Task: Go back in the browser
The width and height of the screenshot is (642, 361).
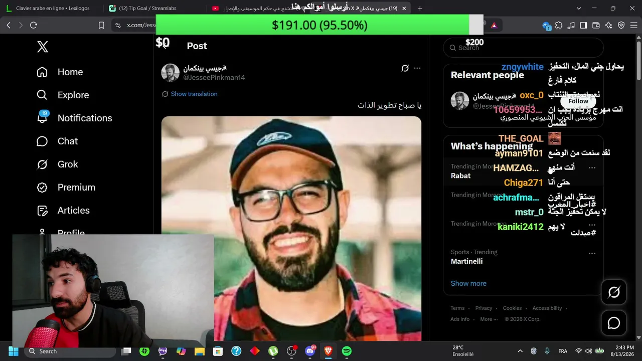Action: 9,25
